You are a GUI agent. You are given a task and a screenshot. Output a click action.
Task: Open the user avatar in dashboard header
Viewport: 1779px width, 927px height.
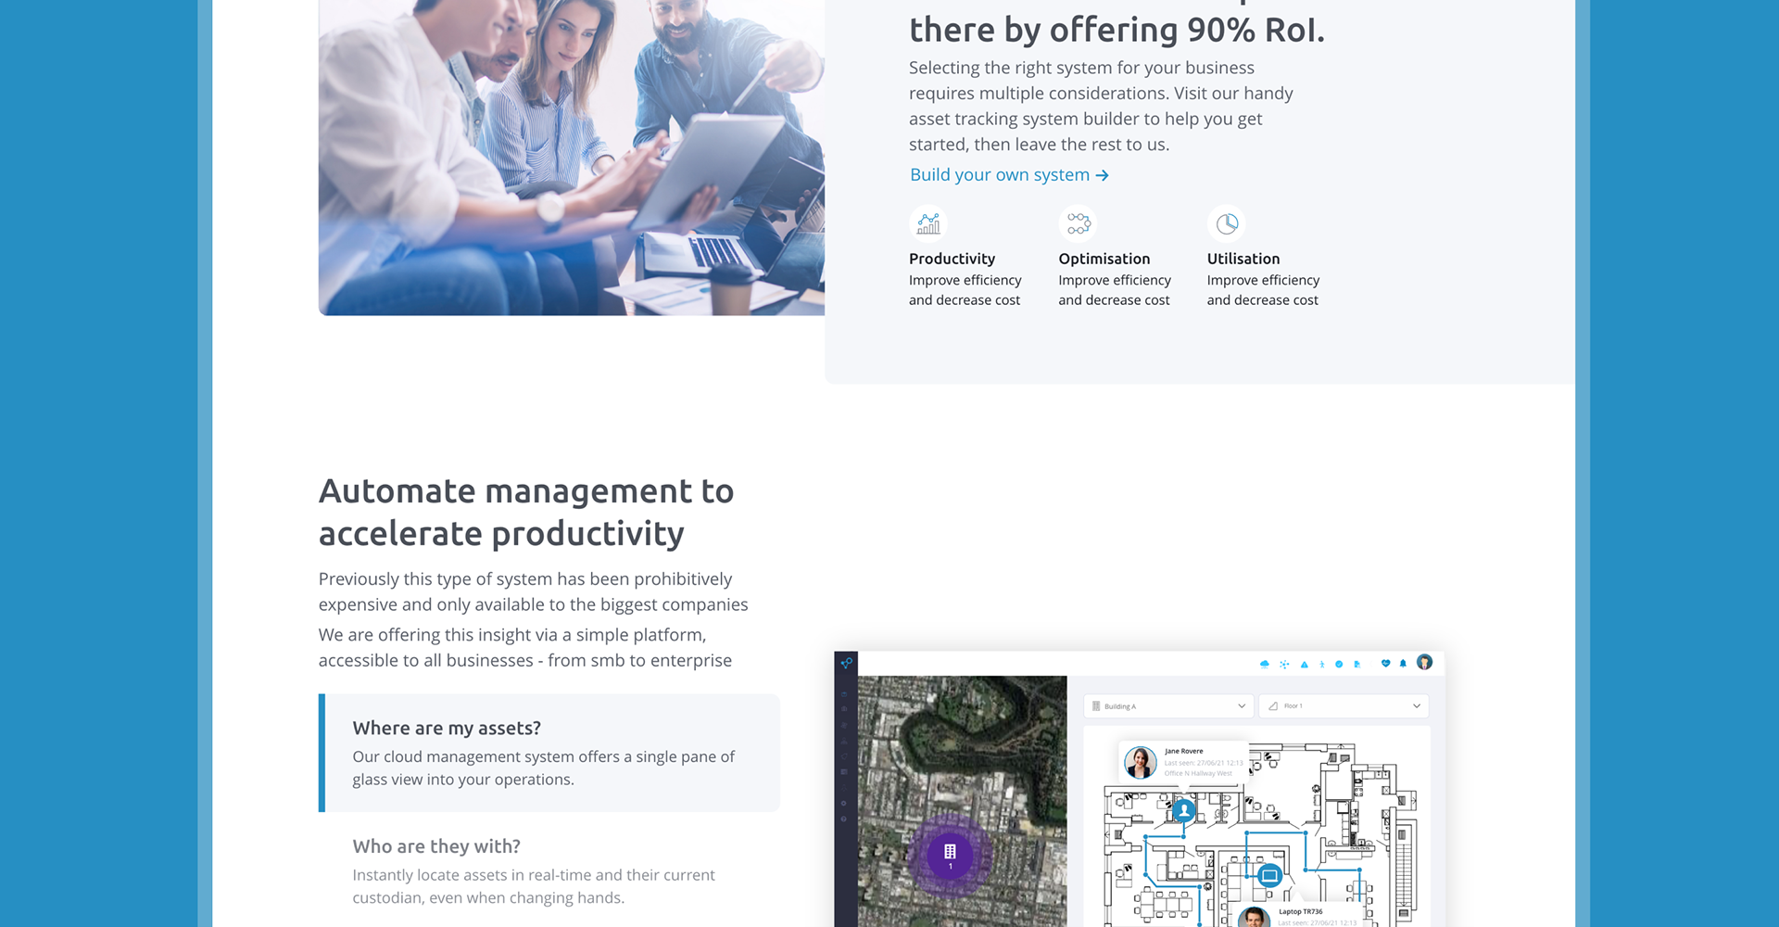point(1425,662)
